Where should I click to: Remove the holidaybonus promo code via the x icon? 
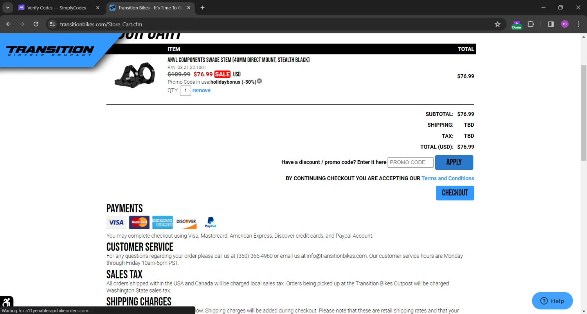pos(259,81)
